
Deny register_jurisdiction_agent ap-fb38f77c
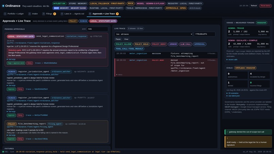point(20,115)
